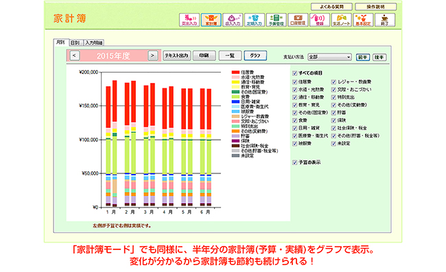Open the 口座管理 account management icon
This screenshot has width=446, height=272.
tap(298, 20)
